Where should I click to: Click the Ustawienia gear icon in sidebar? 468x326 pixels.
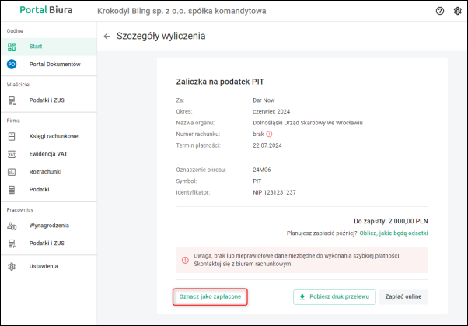pyautogui.click(x=12, y=267)
